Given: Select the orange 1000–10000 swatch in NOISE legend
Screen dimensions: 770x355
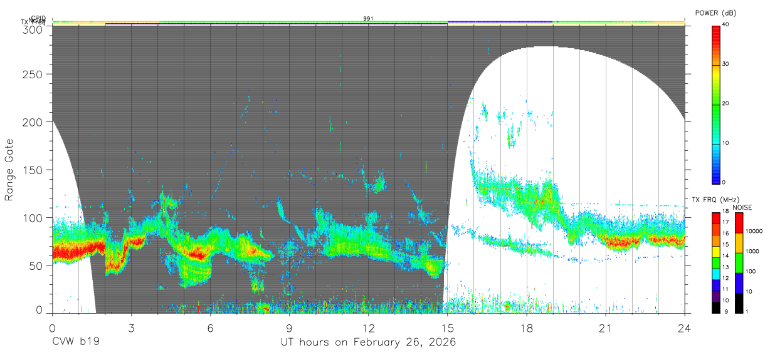Looking at the screenshot, I should pos(739,243).
